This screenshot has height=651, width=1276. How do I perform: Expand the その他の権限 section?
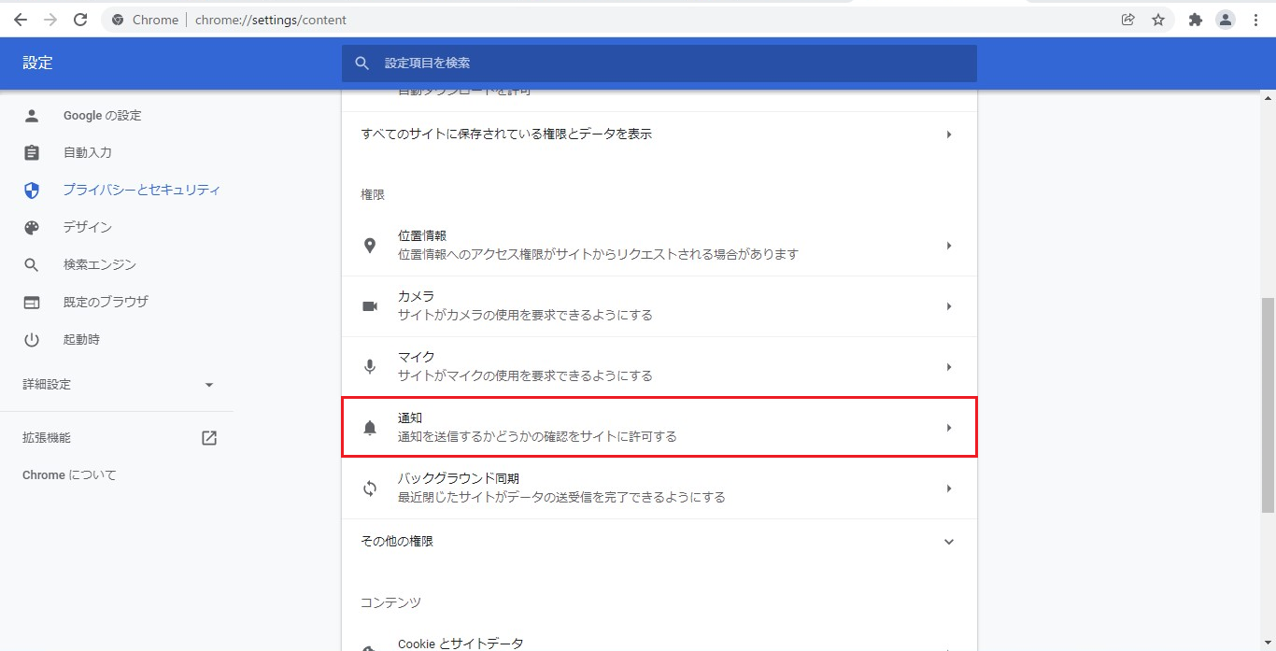949,542
